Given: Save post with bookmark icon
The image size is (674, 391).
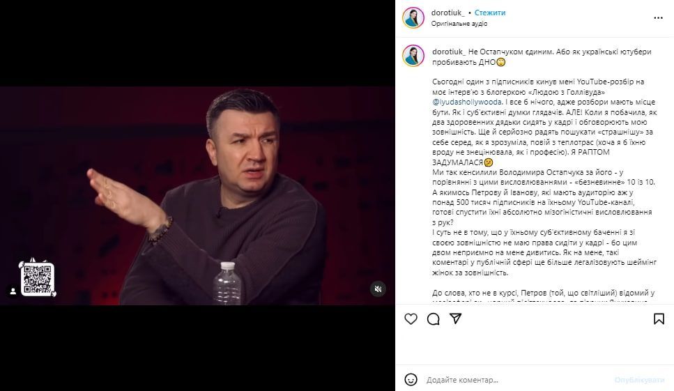Looking at the screenshot, I should click(x=659, y=319).
